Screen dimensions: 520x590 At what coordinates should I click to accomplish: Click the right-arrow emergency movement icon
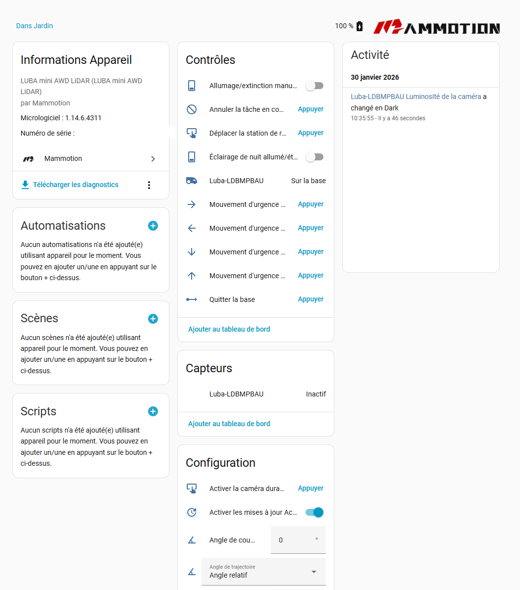(x=192, y=204)
